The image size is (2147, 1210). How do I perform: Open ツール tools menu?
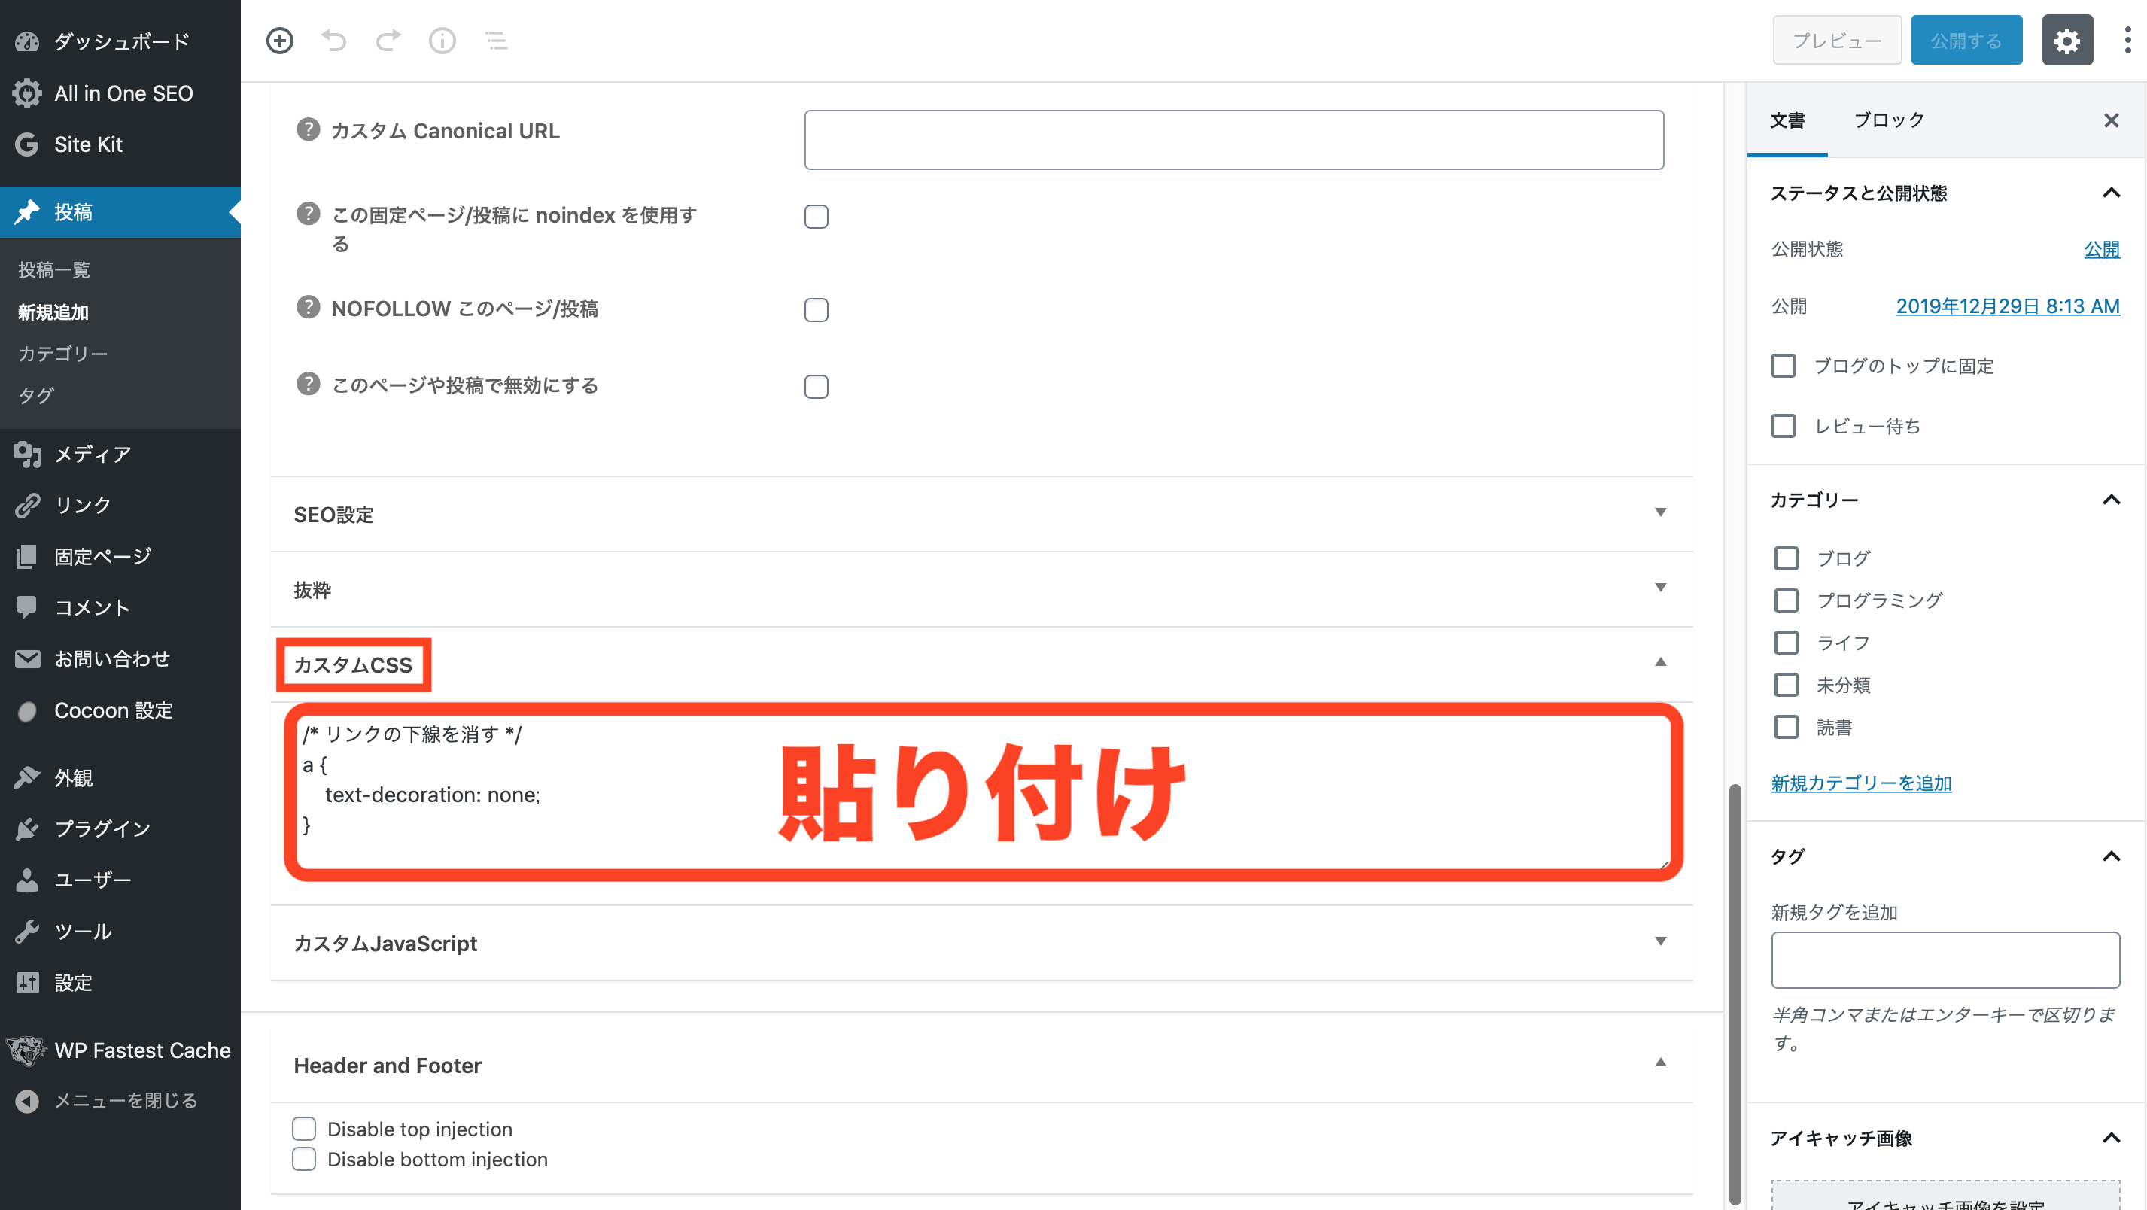120,931
